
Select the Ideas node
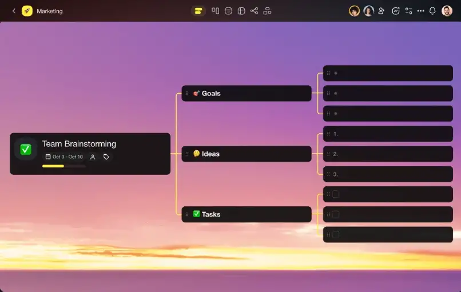click(x=247, y=154)
